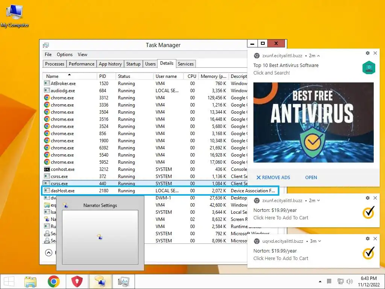The height and width of the screenshot is (289, 385).
Task: Select chrome.exe with PID 3312
Action: coord(146,98)
